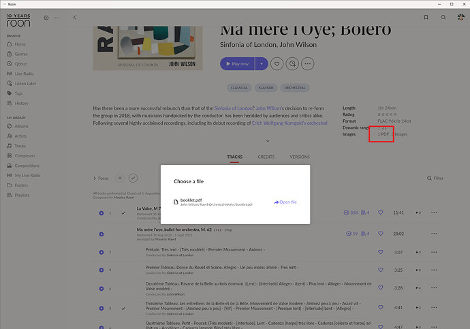Click the add to library circle button

[292, 64]
